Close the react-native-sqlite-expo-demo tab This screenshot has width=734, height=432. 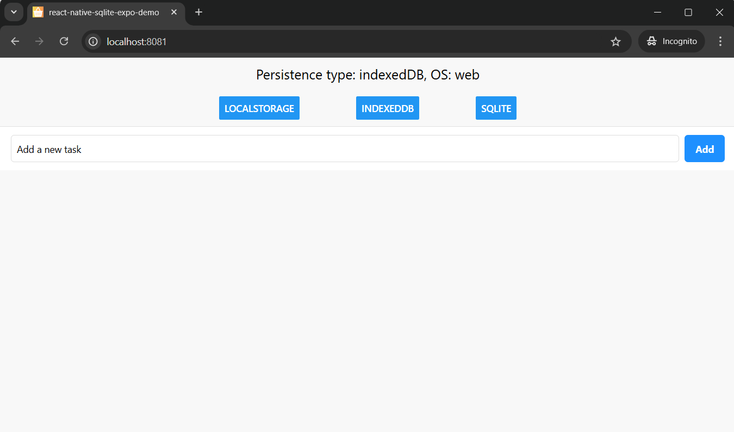pyautogui.click(x=174, y=12)
